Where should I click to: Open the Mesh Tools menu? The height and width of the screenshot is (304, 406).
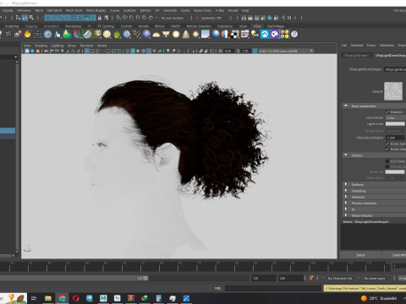coord(74,10)
